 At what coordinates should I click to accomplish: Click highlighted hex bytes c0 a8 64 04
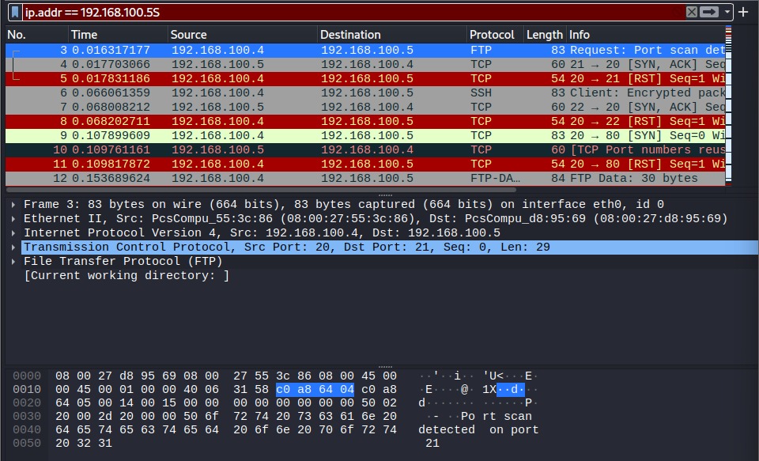pos(315,389)
